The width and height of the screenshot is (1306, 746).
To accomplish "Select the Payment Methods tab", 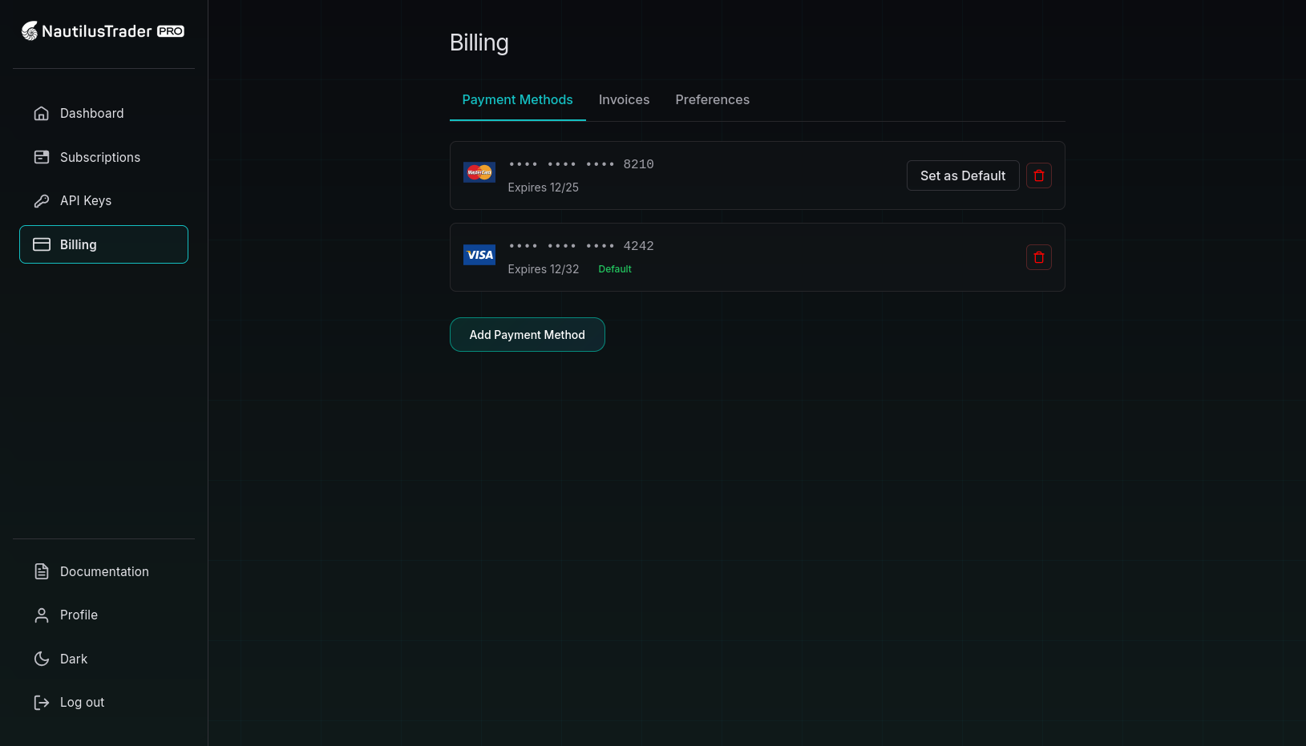I will 517,99.
